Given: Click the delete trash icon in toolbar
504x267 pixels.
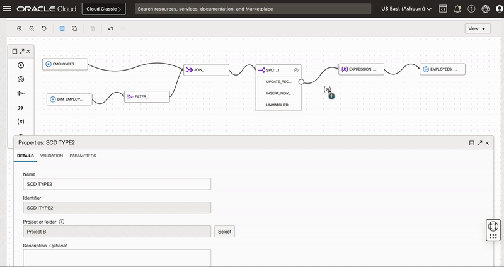Looking at the screenshot, I should 93,28.
